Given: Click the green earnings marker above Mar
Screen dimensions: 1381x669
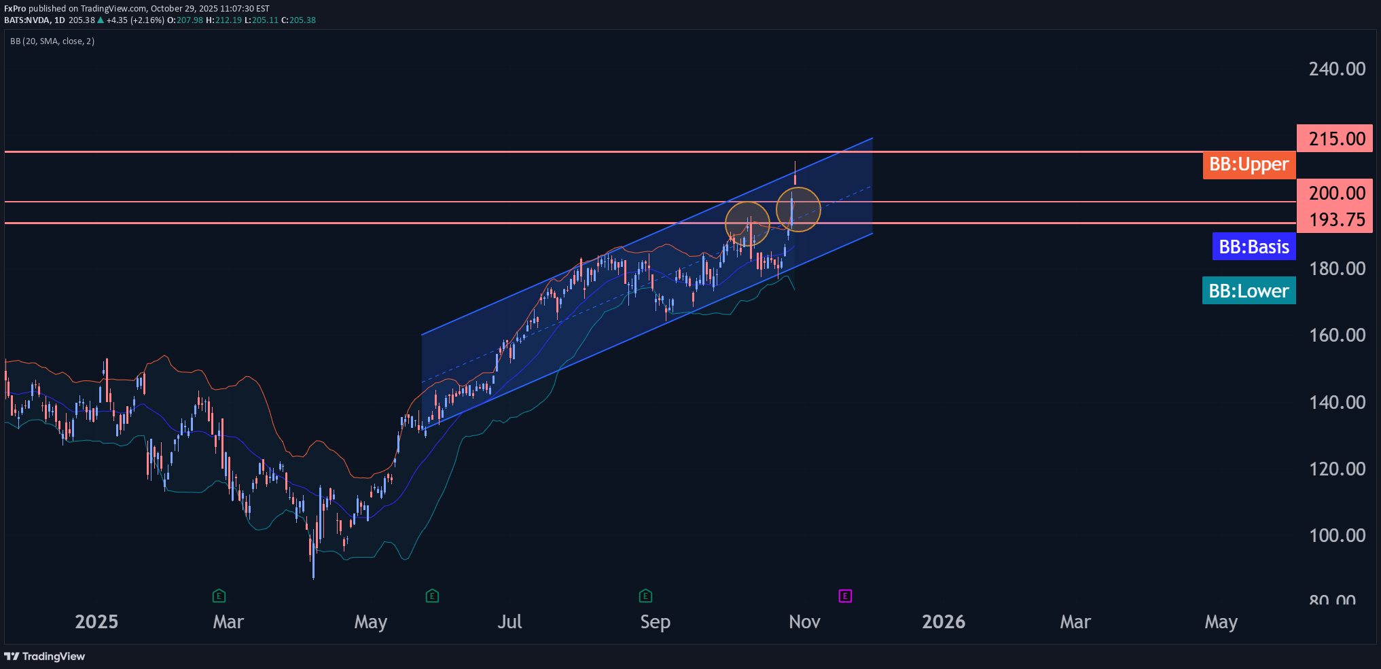Looking at the screenshot, I should pos(219,596).
